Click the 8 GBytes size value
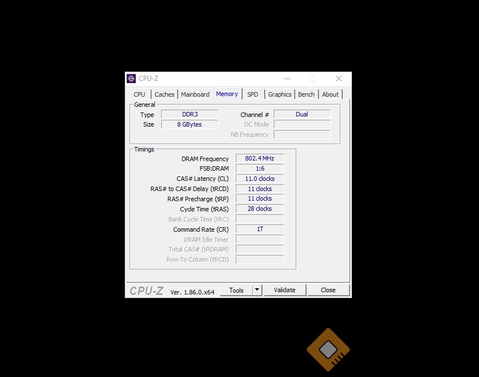Image resolution: width=479 pixels, height=377 pixels. (x=189, y=124)
